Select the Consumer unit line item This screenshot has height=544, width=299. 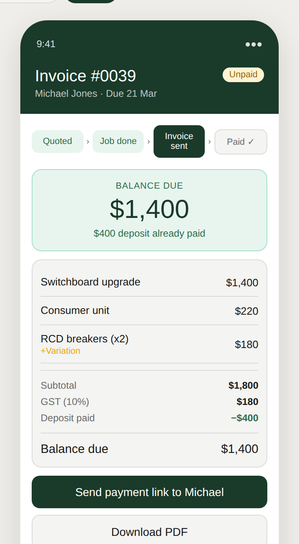149,311
